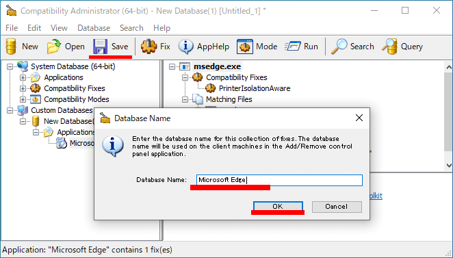Click the New Database cylinder icon in tree
453x258 pixels.
[x=36, y=121]
